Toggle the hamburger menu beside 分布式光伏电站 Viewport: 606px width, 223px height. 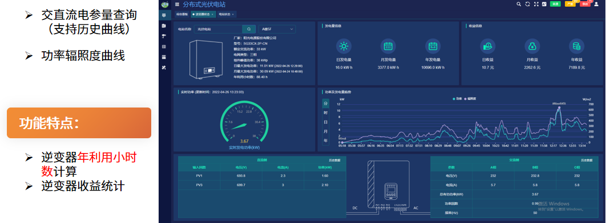[x=177, y=5]
